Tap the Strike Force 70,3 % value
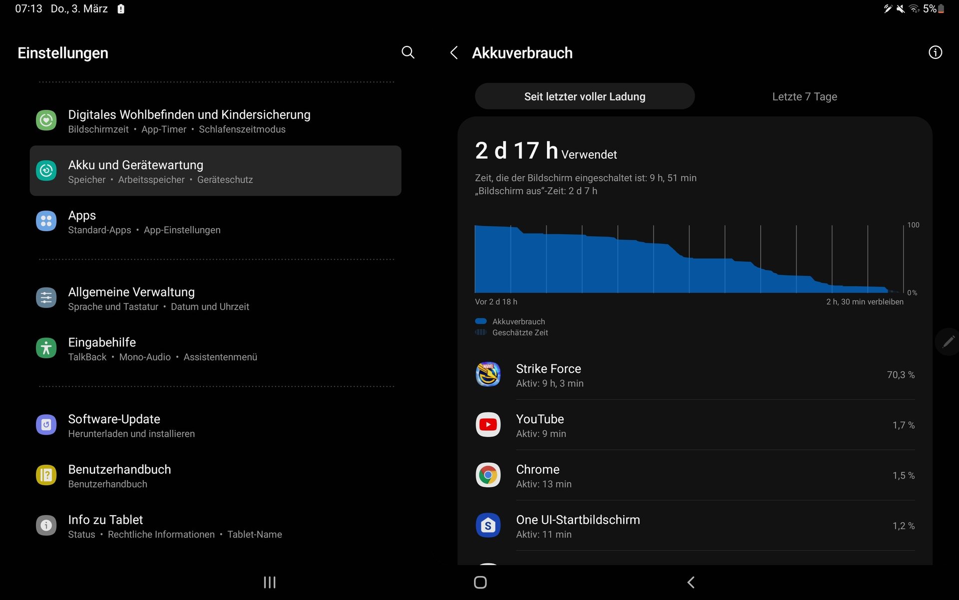Viewport: 959px width, 600px height. pos(901,374)
